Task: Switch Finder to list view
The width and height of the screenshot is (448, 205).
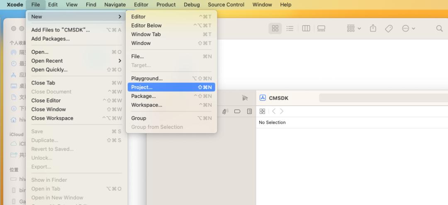Action: [x=290, y=28]
